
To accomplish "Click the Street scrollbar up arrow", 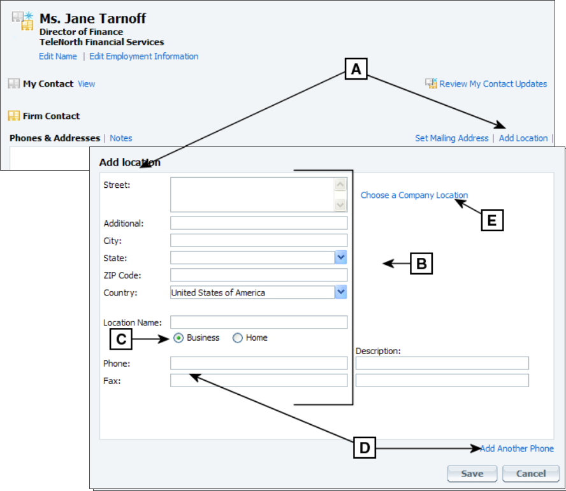I will point(340,185).
